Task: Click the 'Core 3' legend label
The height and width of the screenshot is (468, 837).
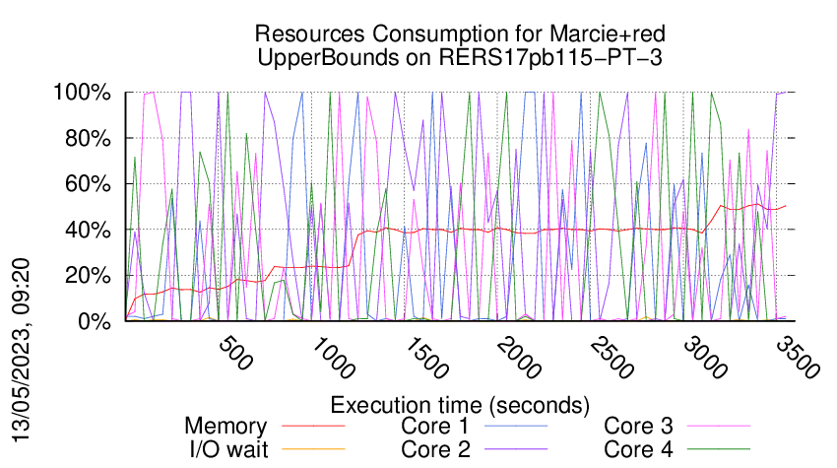Action: tap(638, 427)
